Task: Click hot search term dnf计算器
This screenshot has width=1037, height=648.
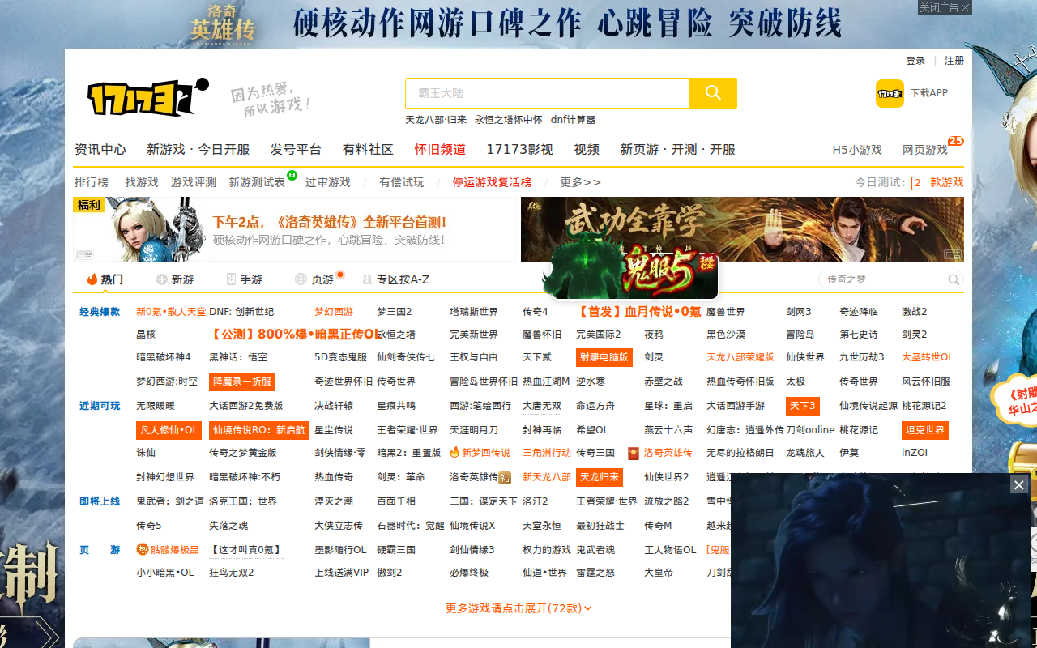Action: click(573, 120)
